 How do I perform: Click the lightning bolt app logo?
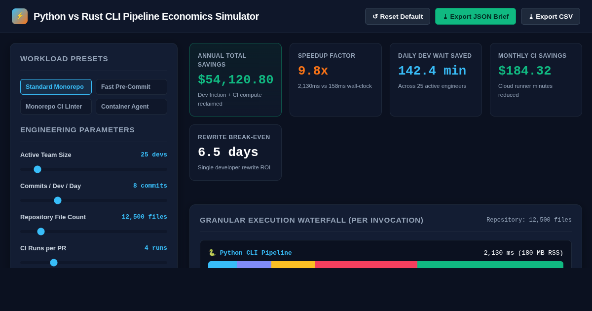tap(20, 16)
